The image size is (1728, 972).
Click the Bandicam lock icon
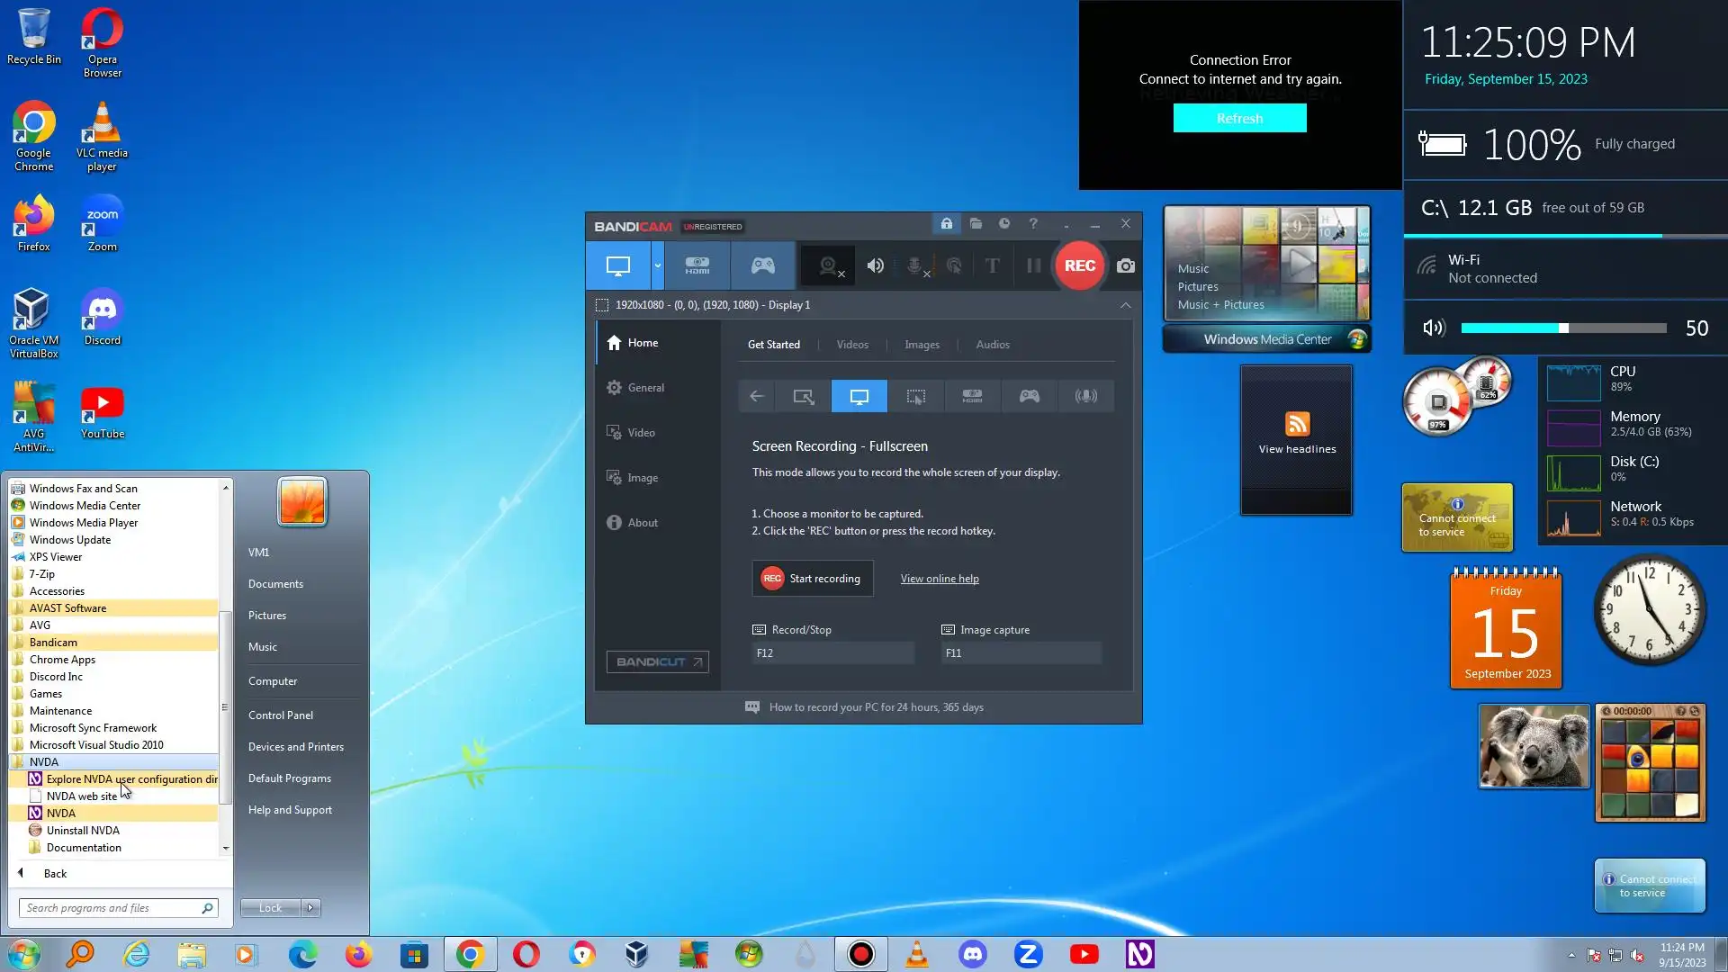point(947,223)
